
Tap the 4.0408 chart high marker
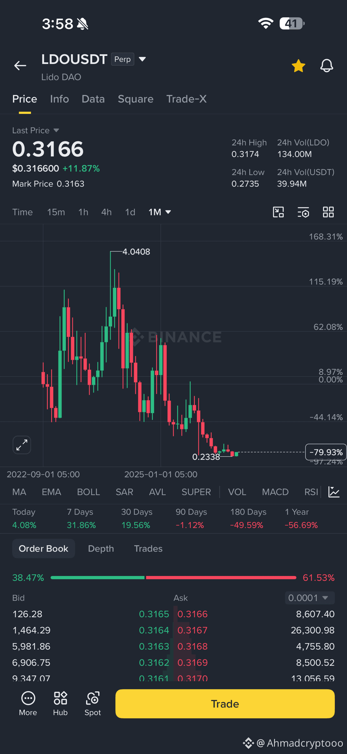pos(136,252)
